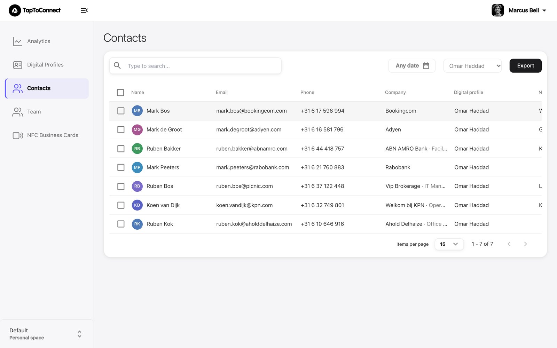The width and height of the screenshot is (557, 348).
Task: Open the Analytics menu item
Action: tap(47, 41)
